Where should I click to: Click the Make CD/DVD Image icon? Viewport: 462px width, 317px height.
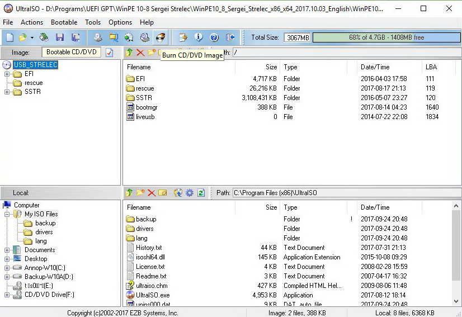98,37
